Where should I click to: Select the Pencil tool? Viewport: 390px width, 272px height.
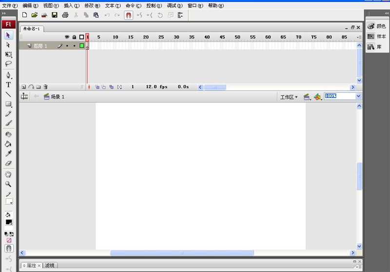click(8, 114)
